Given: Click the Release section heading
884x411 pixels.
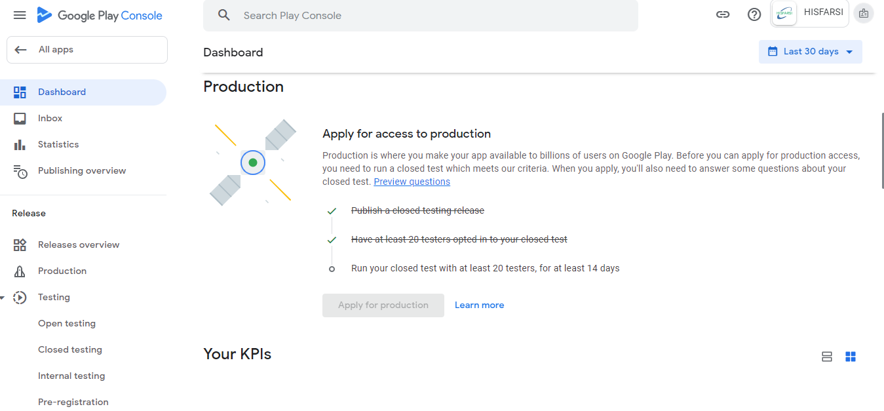Looking at the screenshot, I should pos(29,214).
